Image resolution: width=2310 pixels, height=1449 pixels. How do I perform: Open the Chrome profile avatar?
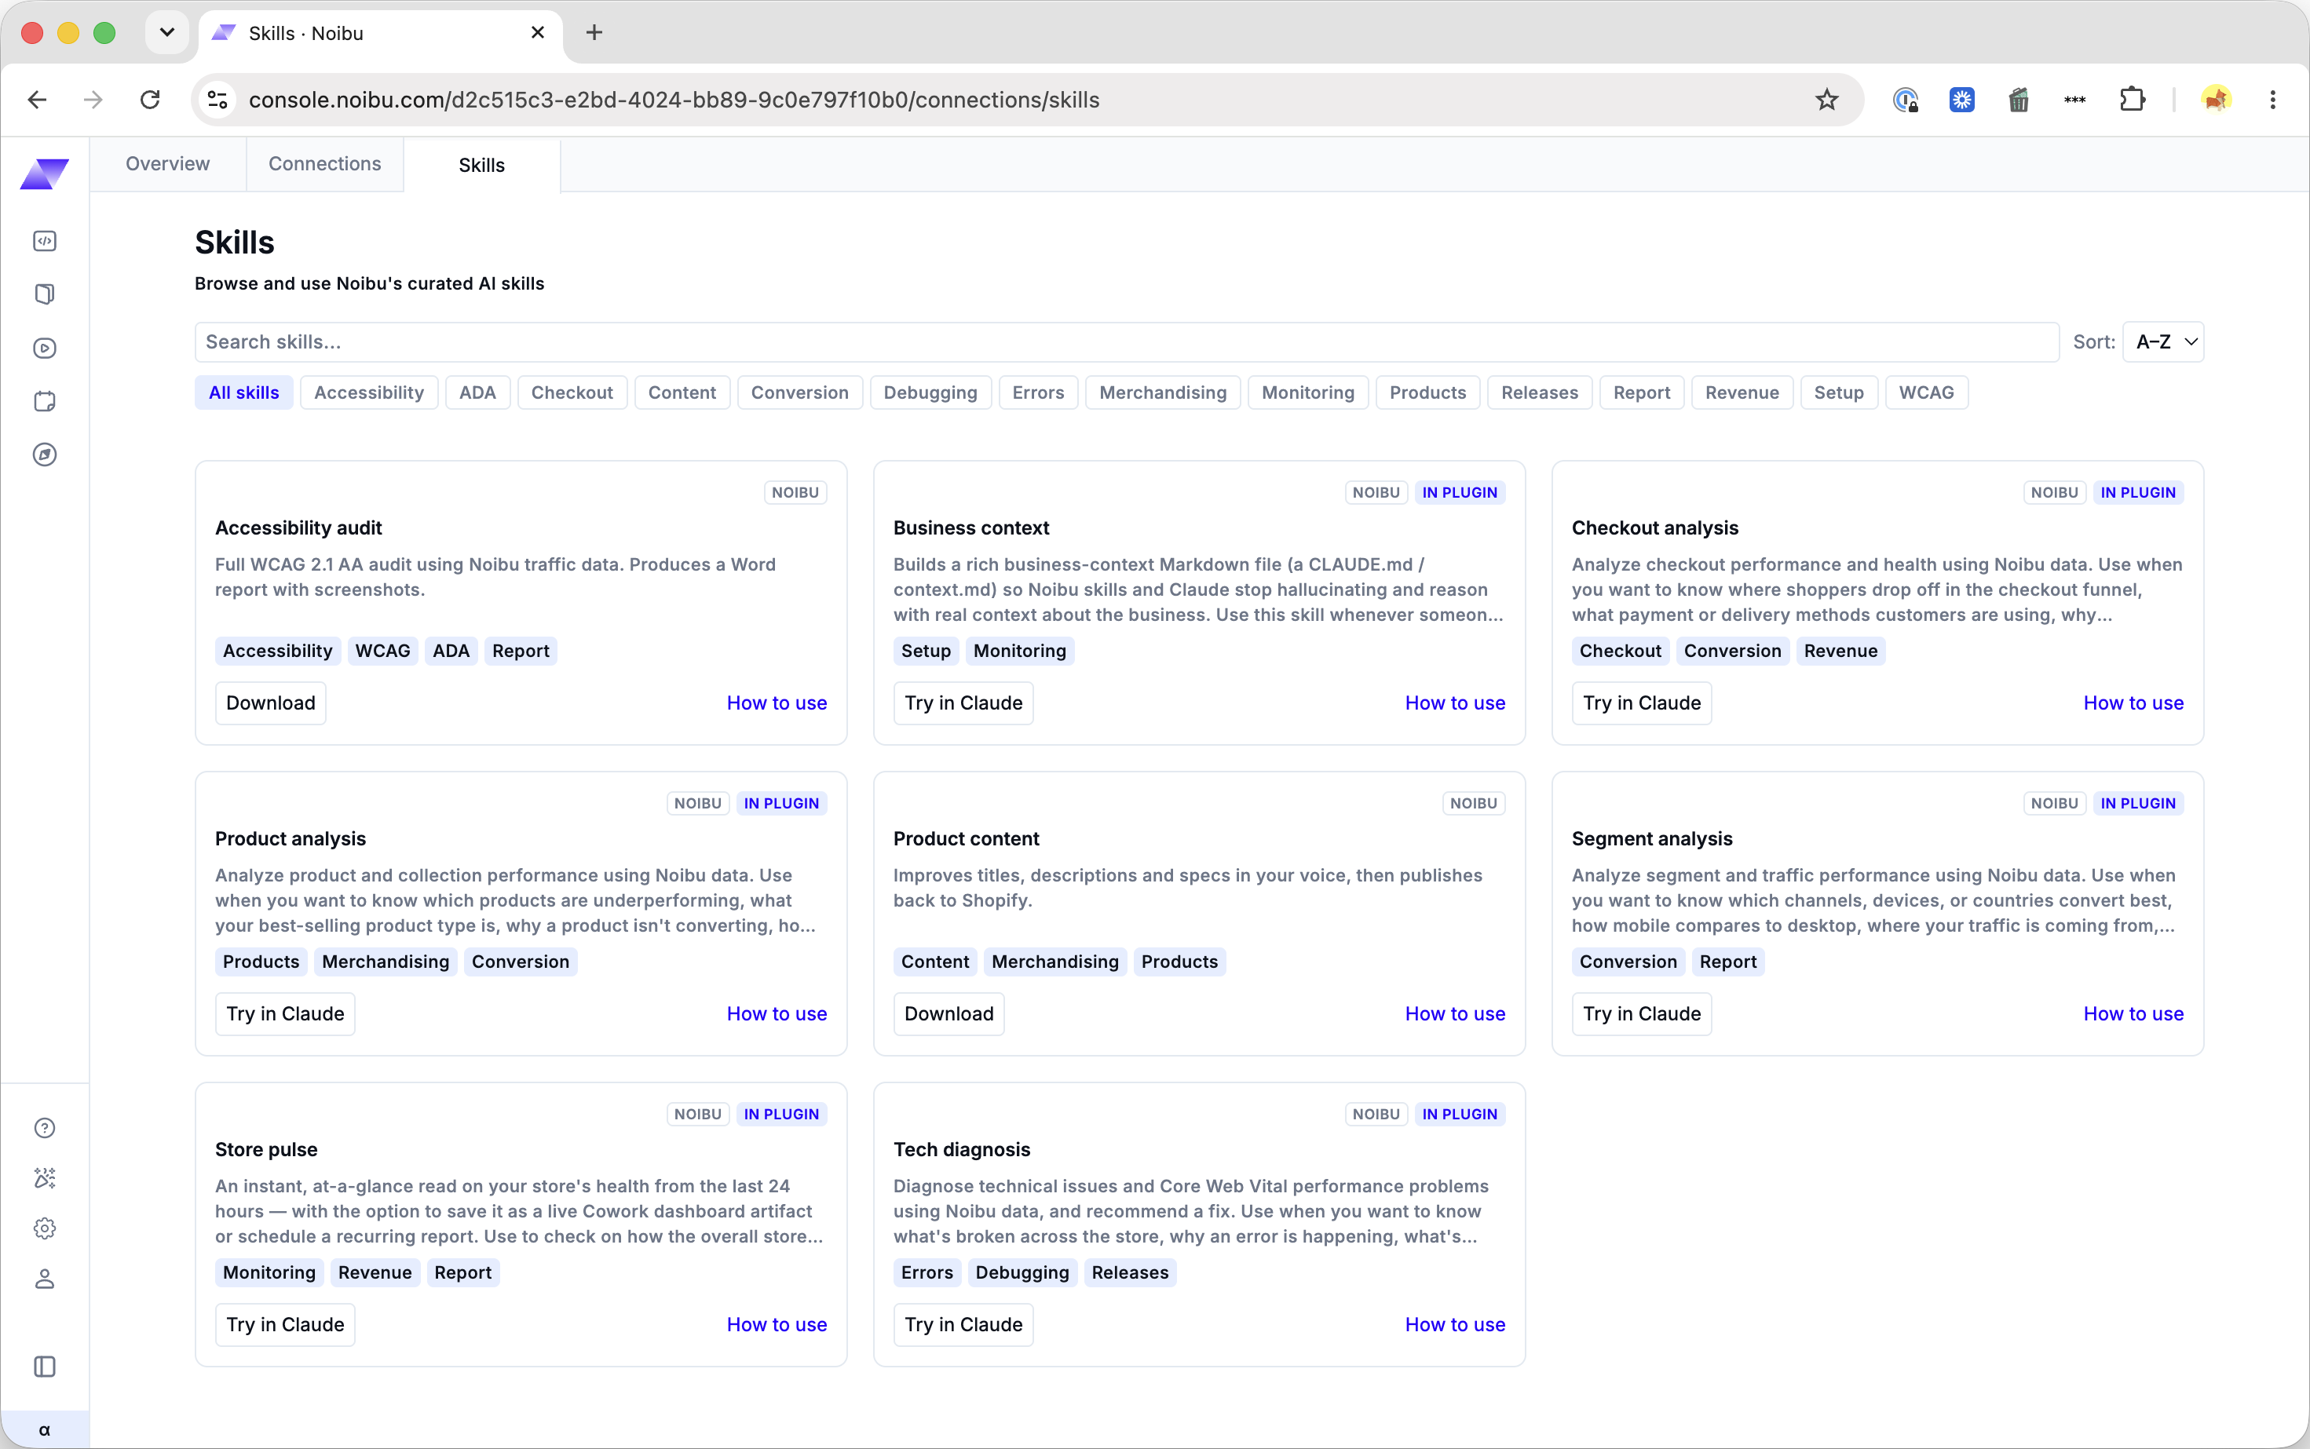[2216, 100]
